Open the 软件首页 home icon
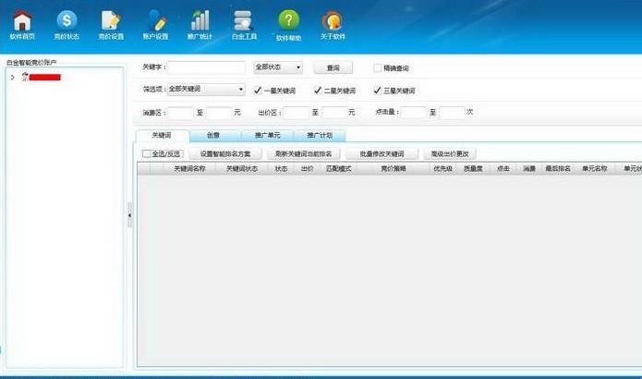The image size is (642, 379). point(21,24)
